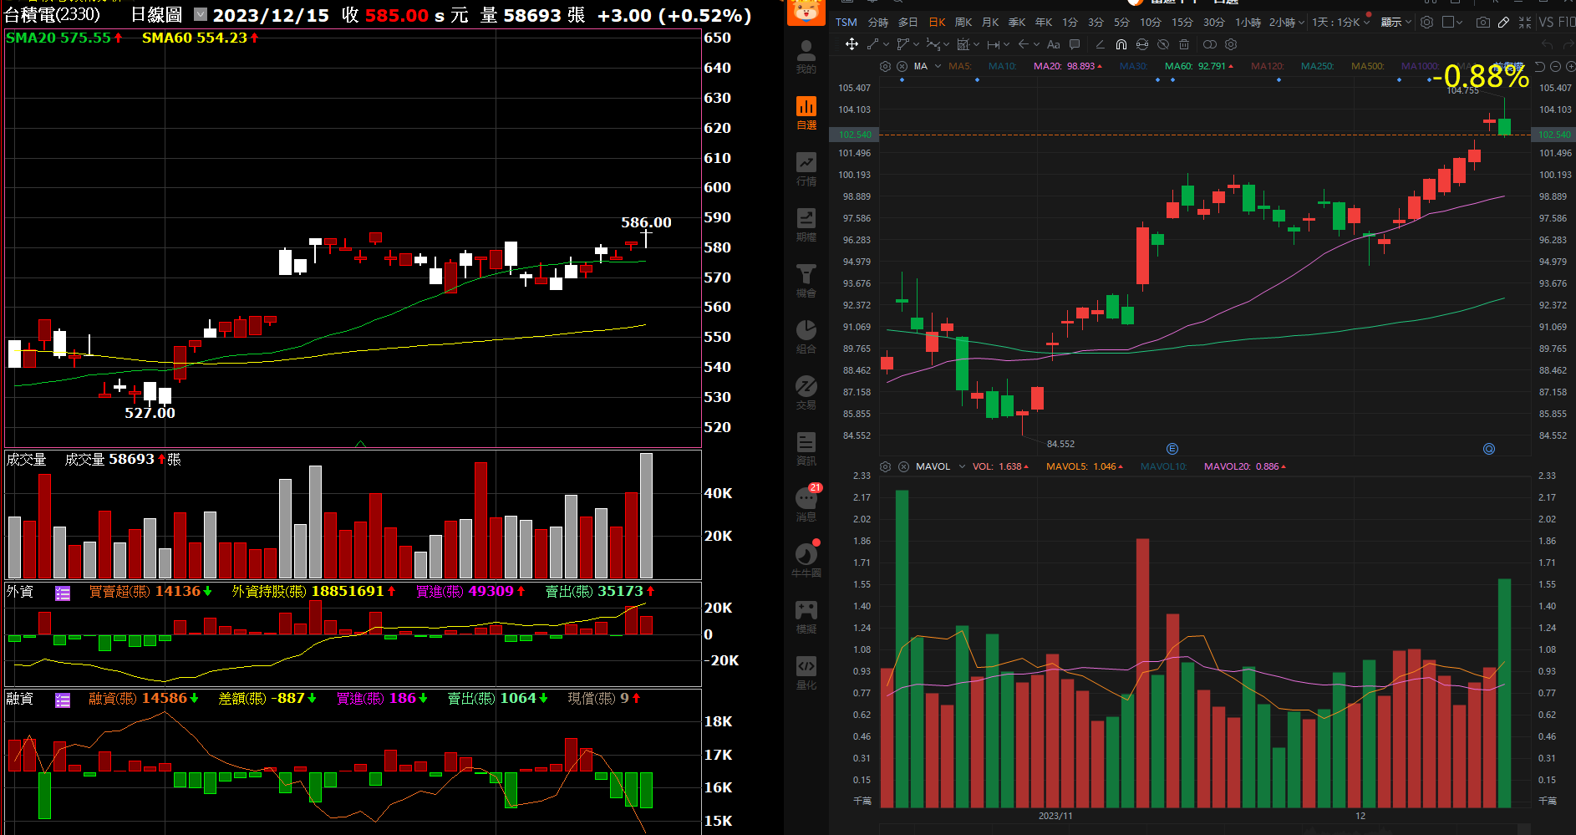Toggle hide drawings eye-slash icon
Screen dimensions: 1576x835
pyautogui.click(x=1163, y=44)
